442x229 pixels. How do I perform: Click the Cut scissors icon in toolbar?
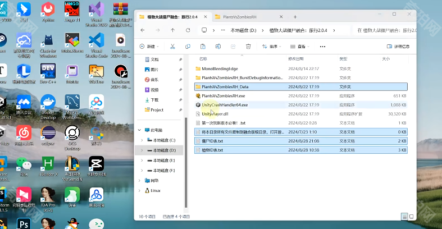pos(172,47)
